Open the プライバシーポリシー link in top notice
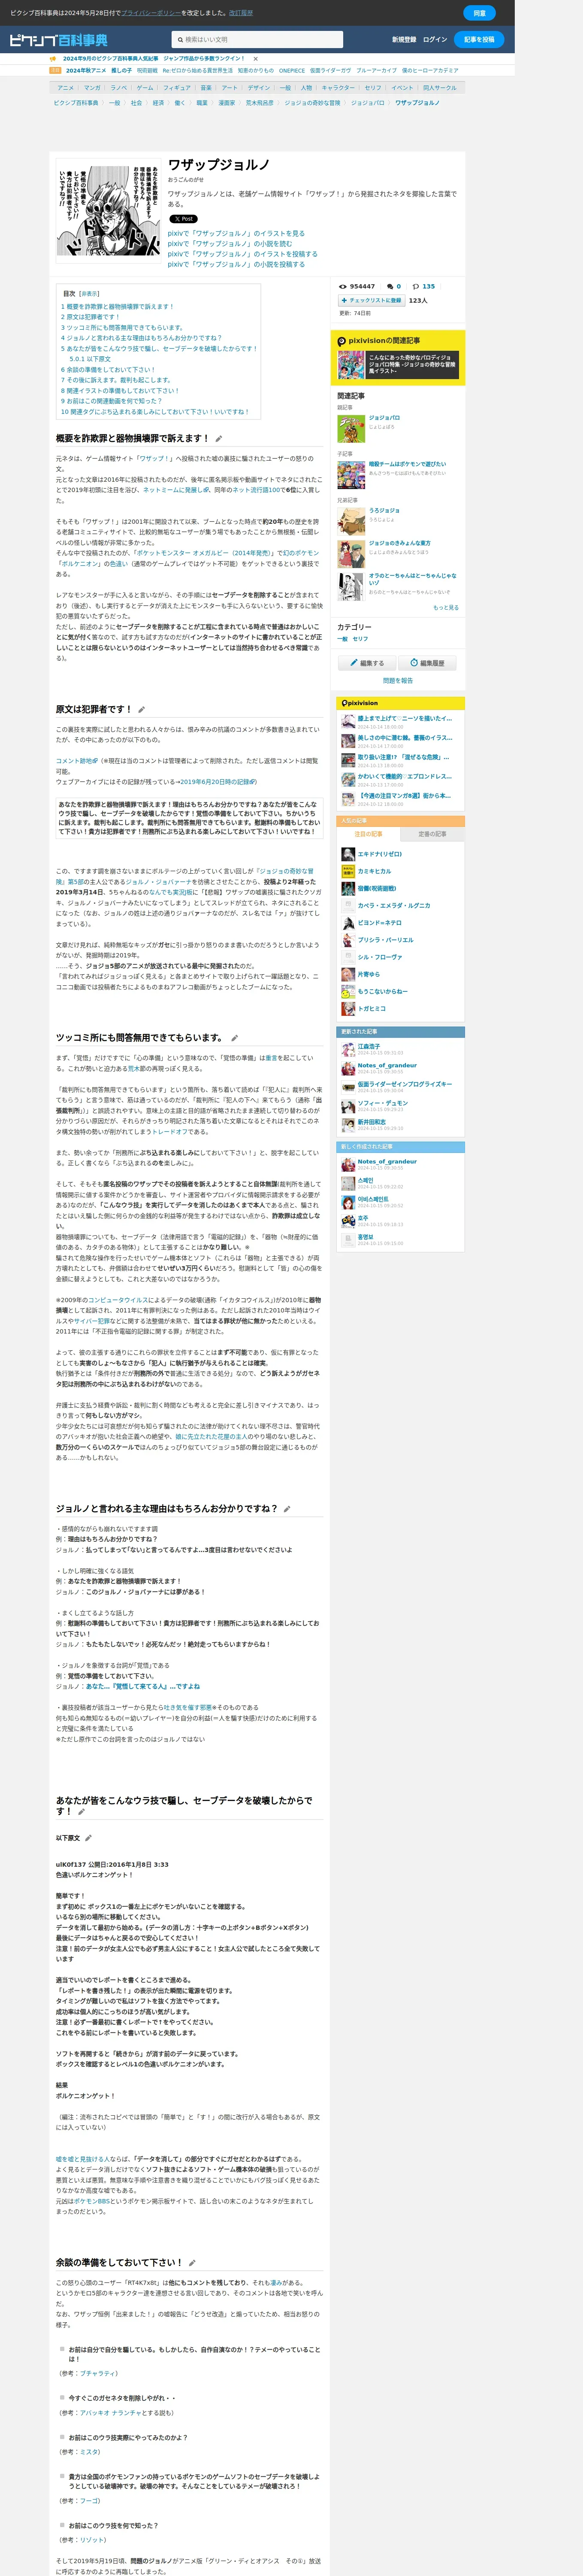Image resolution: width=583 pixels, height=2576 pixels. 151,13
